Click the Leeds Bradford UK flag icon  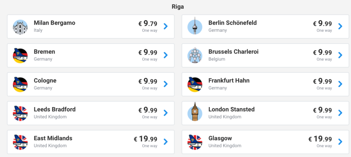point(20,113)
